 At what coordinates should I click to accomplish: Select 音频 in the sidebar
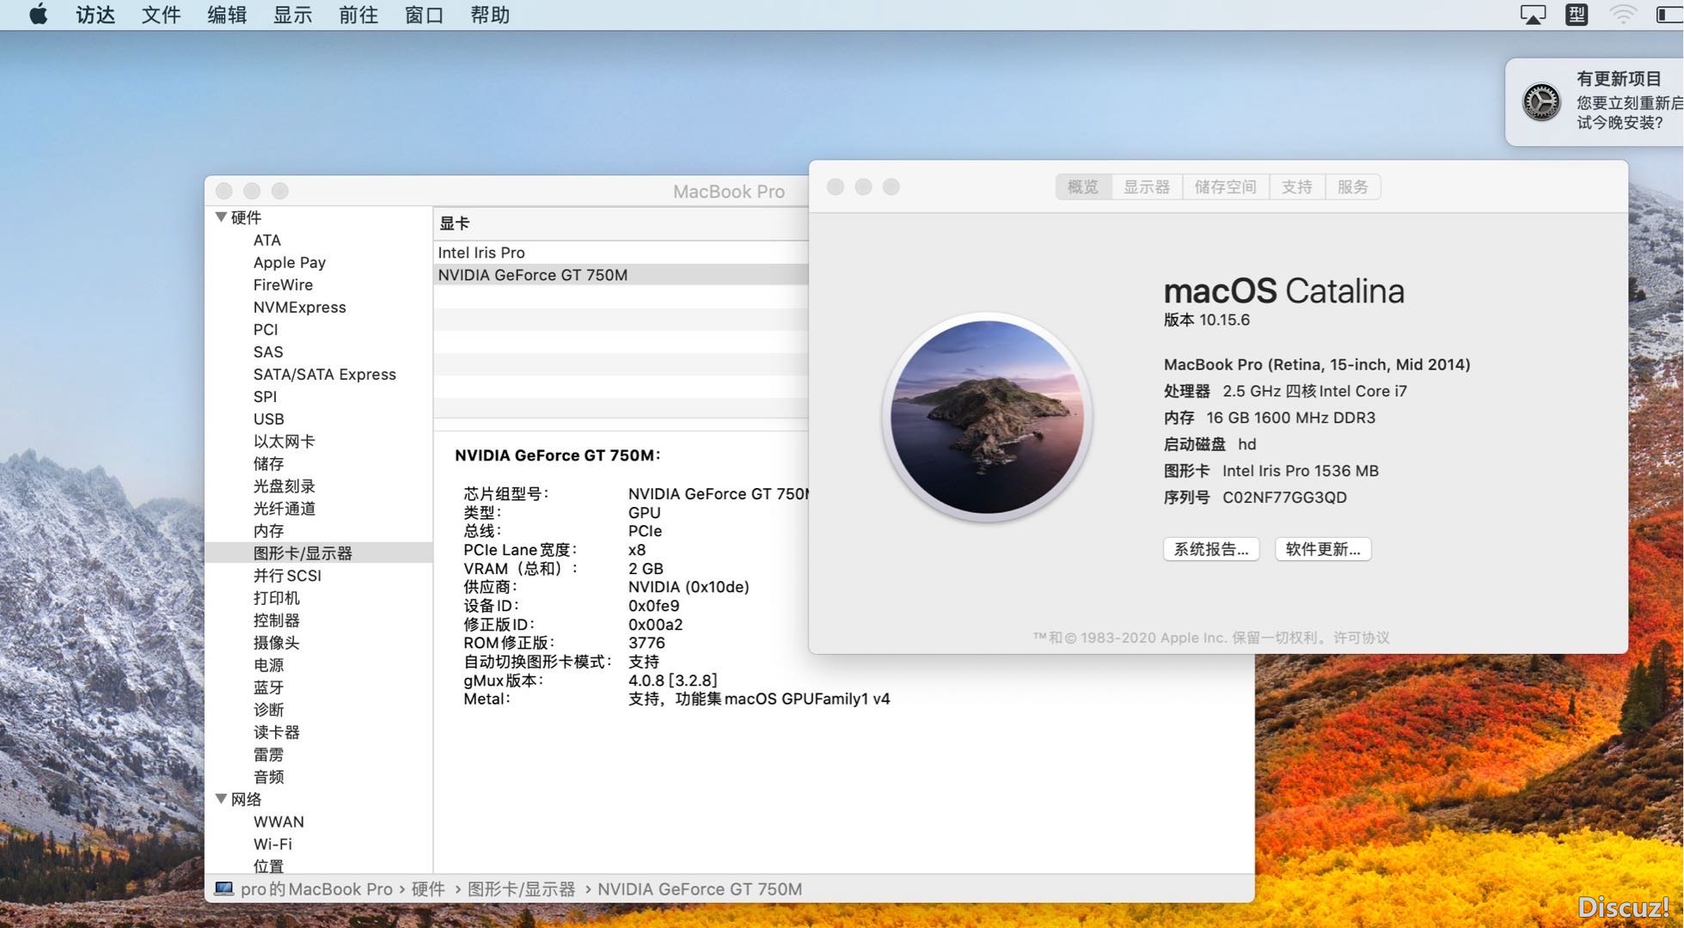click(x=268, y=777)
